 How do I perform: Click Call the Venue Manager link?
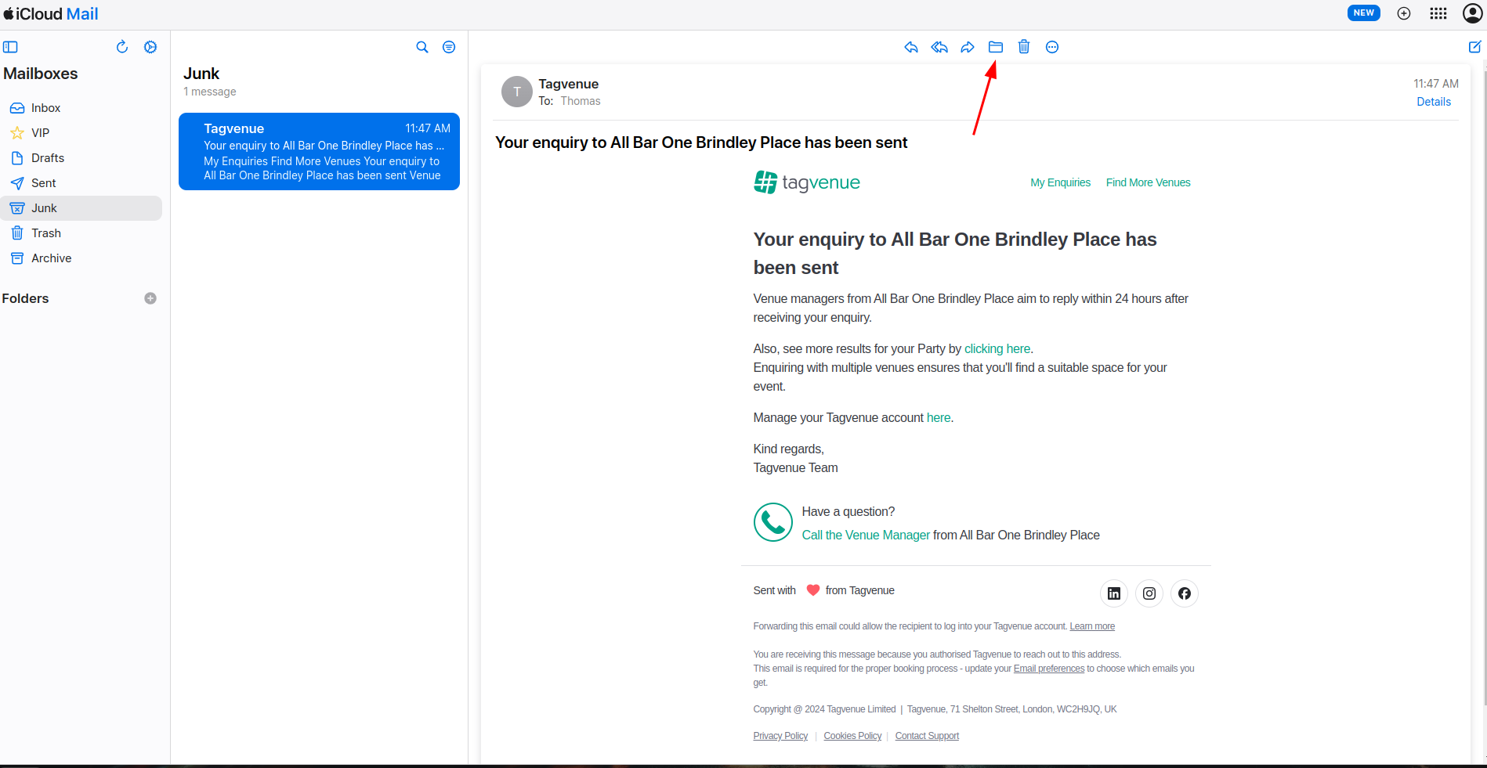click(866, 535)
